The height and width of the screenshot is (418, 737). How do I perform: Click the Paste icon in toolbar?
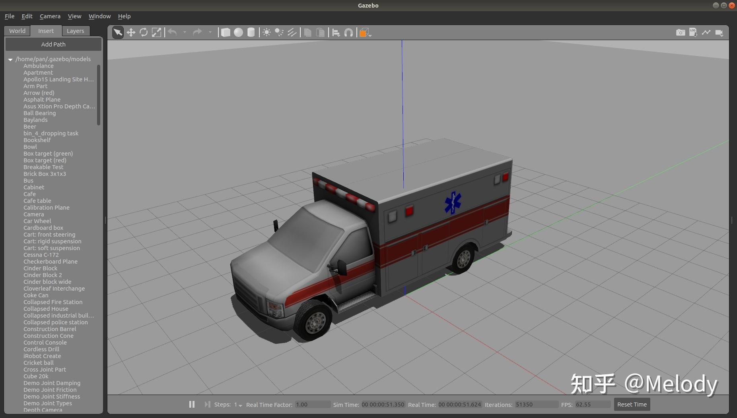click(x=320, y=33)
